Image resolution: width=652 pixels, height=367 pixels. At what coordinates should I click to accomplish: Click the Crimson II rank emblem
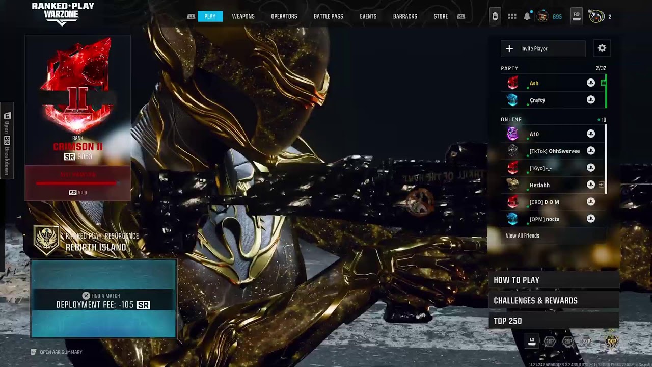point(77,86)
